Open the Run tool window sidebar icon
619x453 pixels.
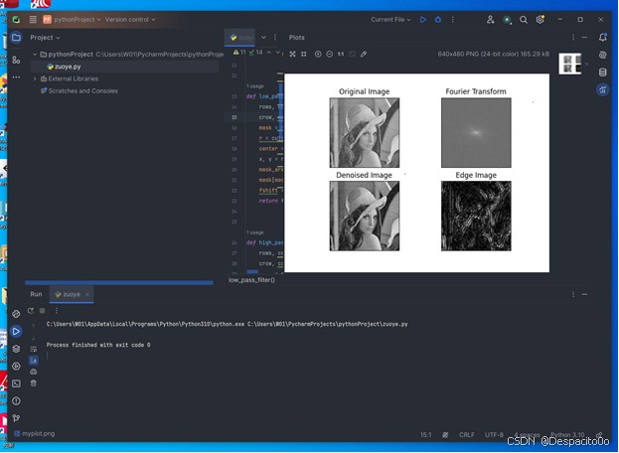tap(16, 332)
